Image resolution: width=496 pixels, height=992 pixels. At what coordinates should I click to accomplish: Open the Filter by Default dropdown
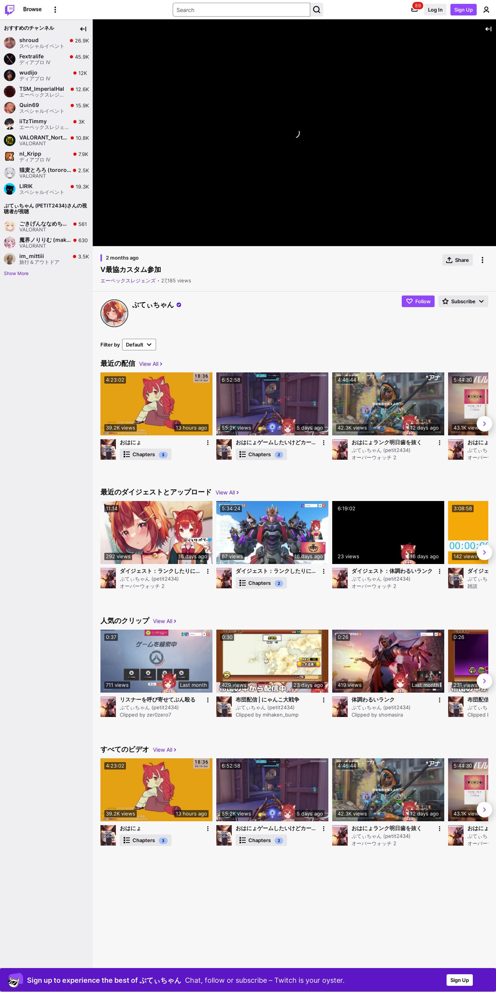pos(139,345)
